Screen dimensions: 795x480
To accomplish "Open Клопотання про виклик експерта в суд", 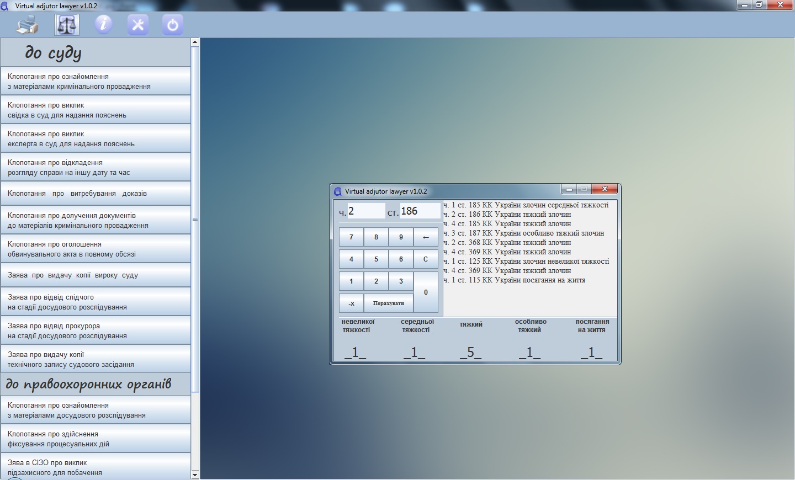I will coord(96,138).
